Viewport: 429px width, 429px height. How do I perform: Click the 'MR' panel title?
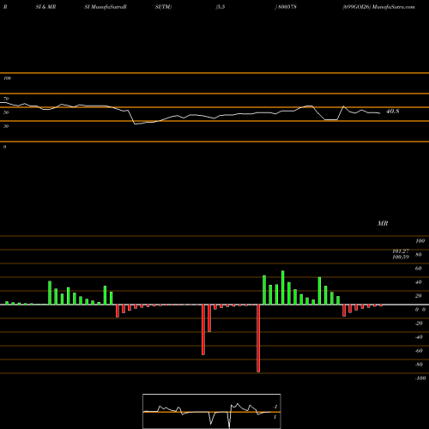(x=383, y=223)
